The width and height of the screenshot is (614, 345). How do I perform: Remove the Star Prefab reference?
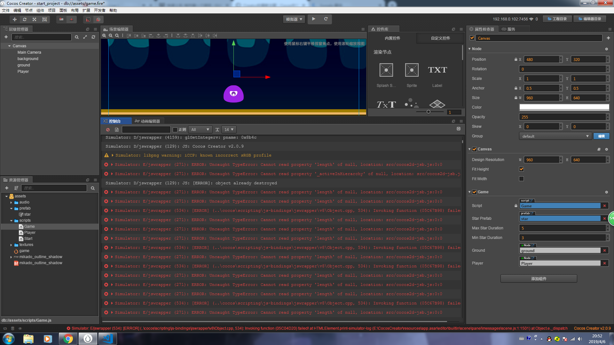(x=604, y=219)
